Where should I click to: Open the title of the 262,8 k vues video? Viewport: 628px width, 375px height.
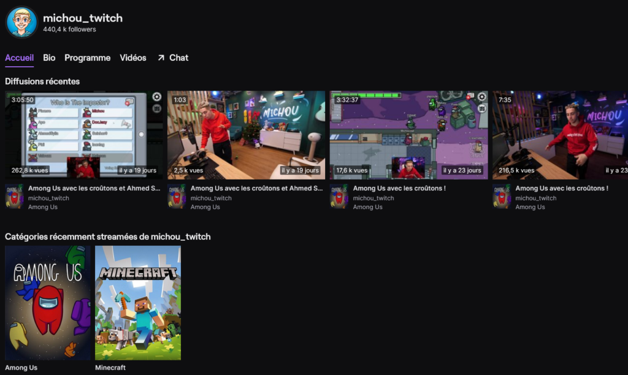click(94, 188)
